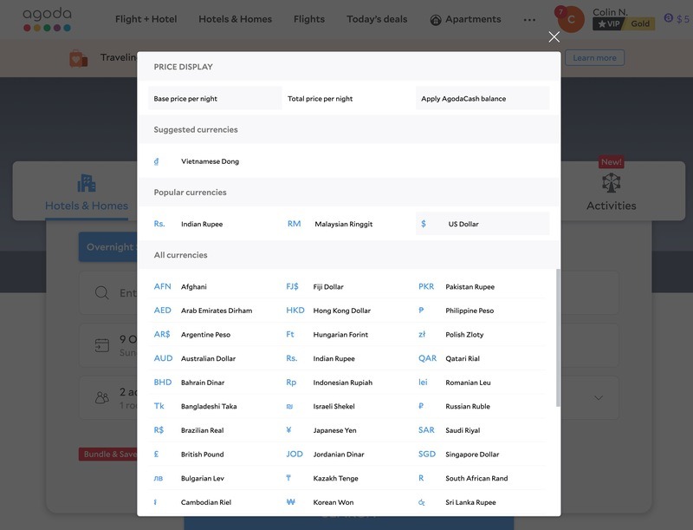
Task: Select Singapore Dollar currency
Action: click(472, 455)
